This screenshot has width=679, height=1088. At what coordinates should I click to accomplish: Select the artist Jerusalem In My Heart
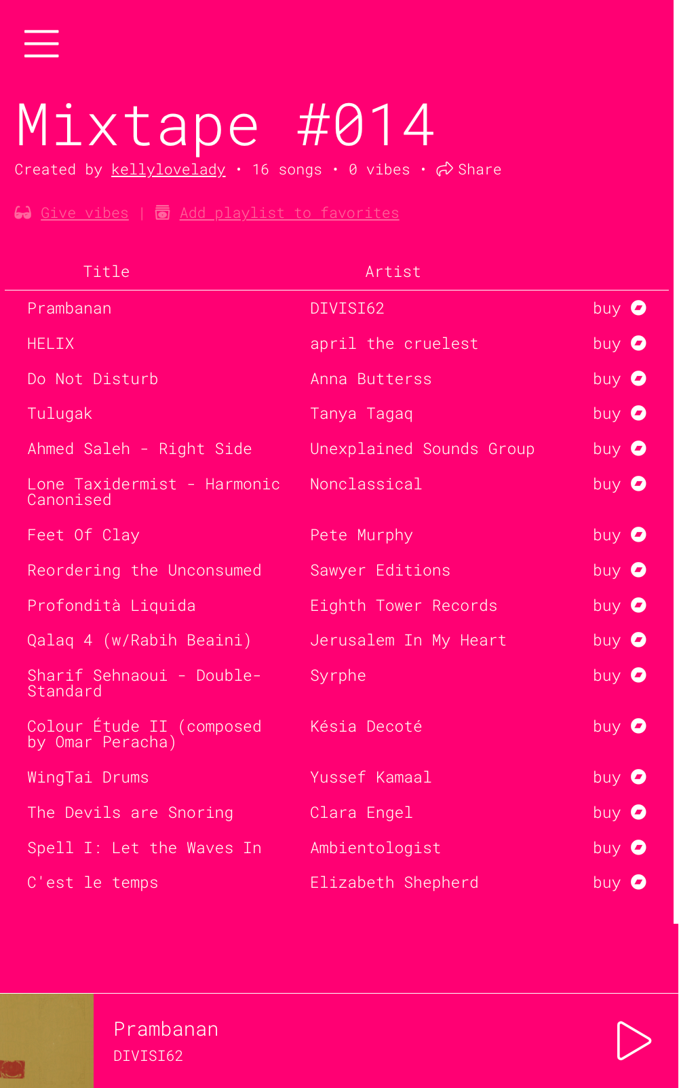408,640
